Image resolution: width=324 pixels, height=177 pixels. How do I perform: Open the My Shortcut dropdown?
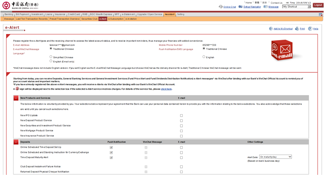click(x=297, y=7)
